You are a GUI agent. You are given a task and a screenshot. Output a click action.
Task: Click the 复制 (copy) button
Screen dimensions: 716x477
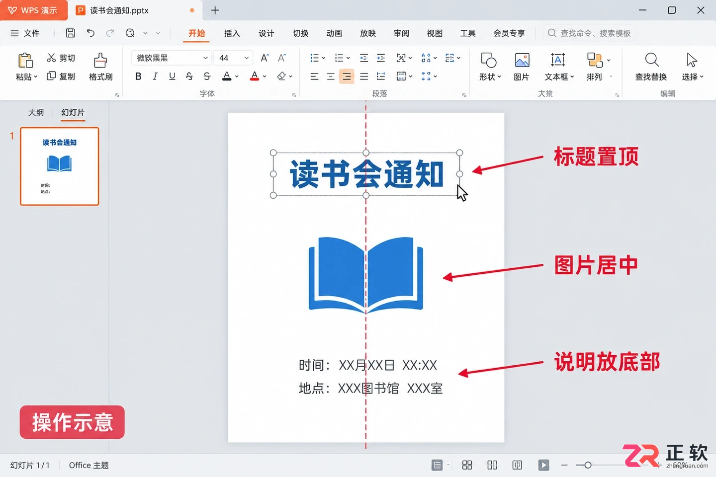point(61,77)
